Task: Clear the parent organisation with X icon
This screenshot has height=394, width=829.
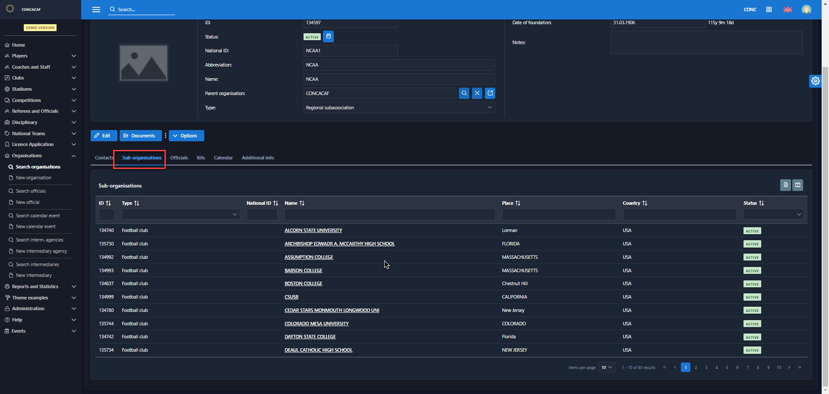Action: click(477, 93)
